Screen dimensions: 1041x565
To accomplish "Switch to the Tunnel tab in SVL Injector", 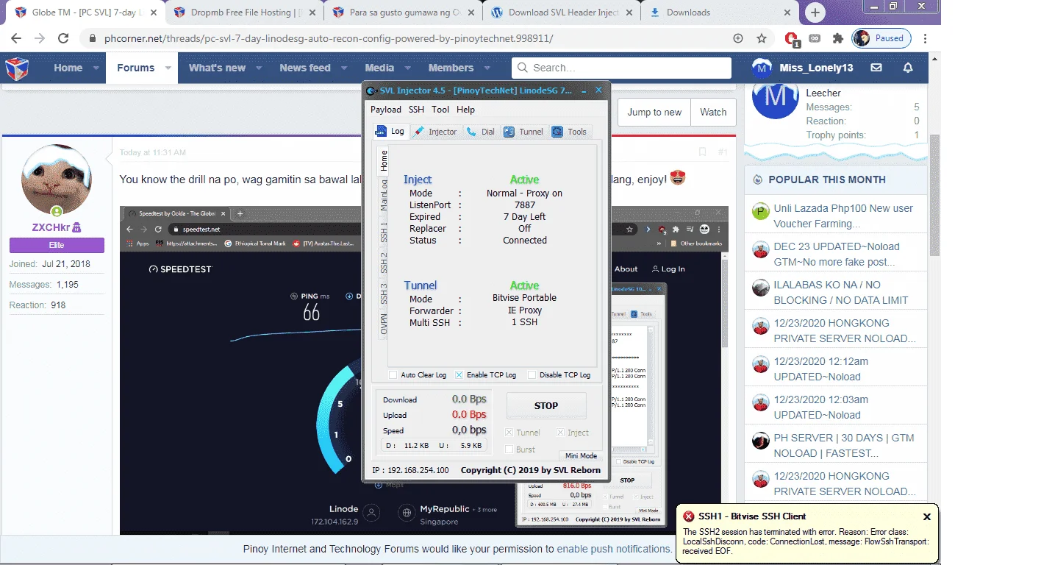I will point(523,132).
